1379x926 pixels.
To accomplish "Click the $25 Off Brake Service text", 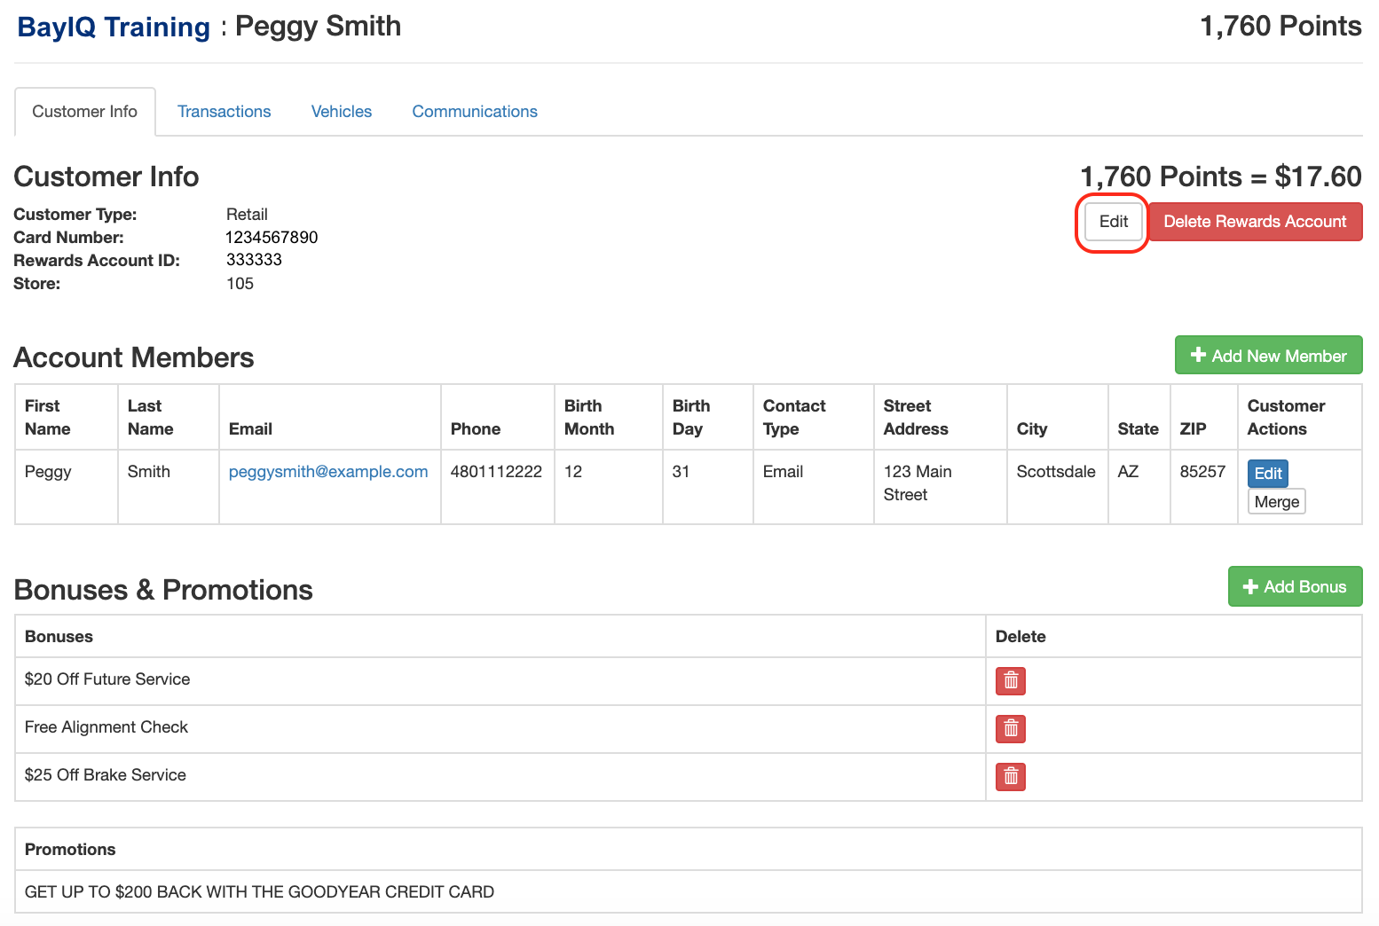I will (x=106, y=775).
